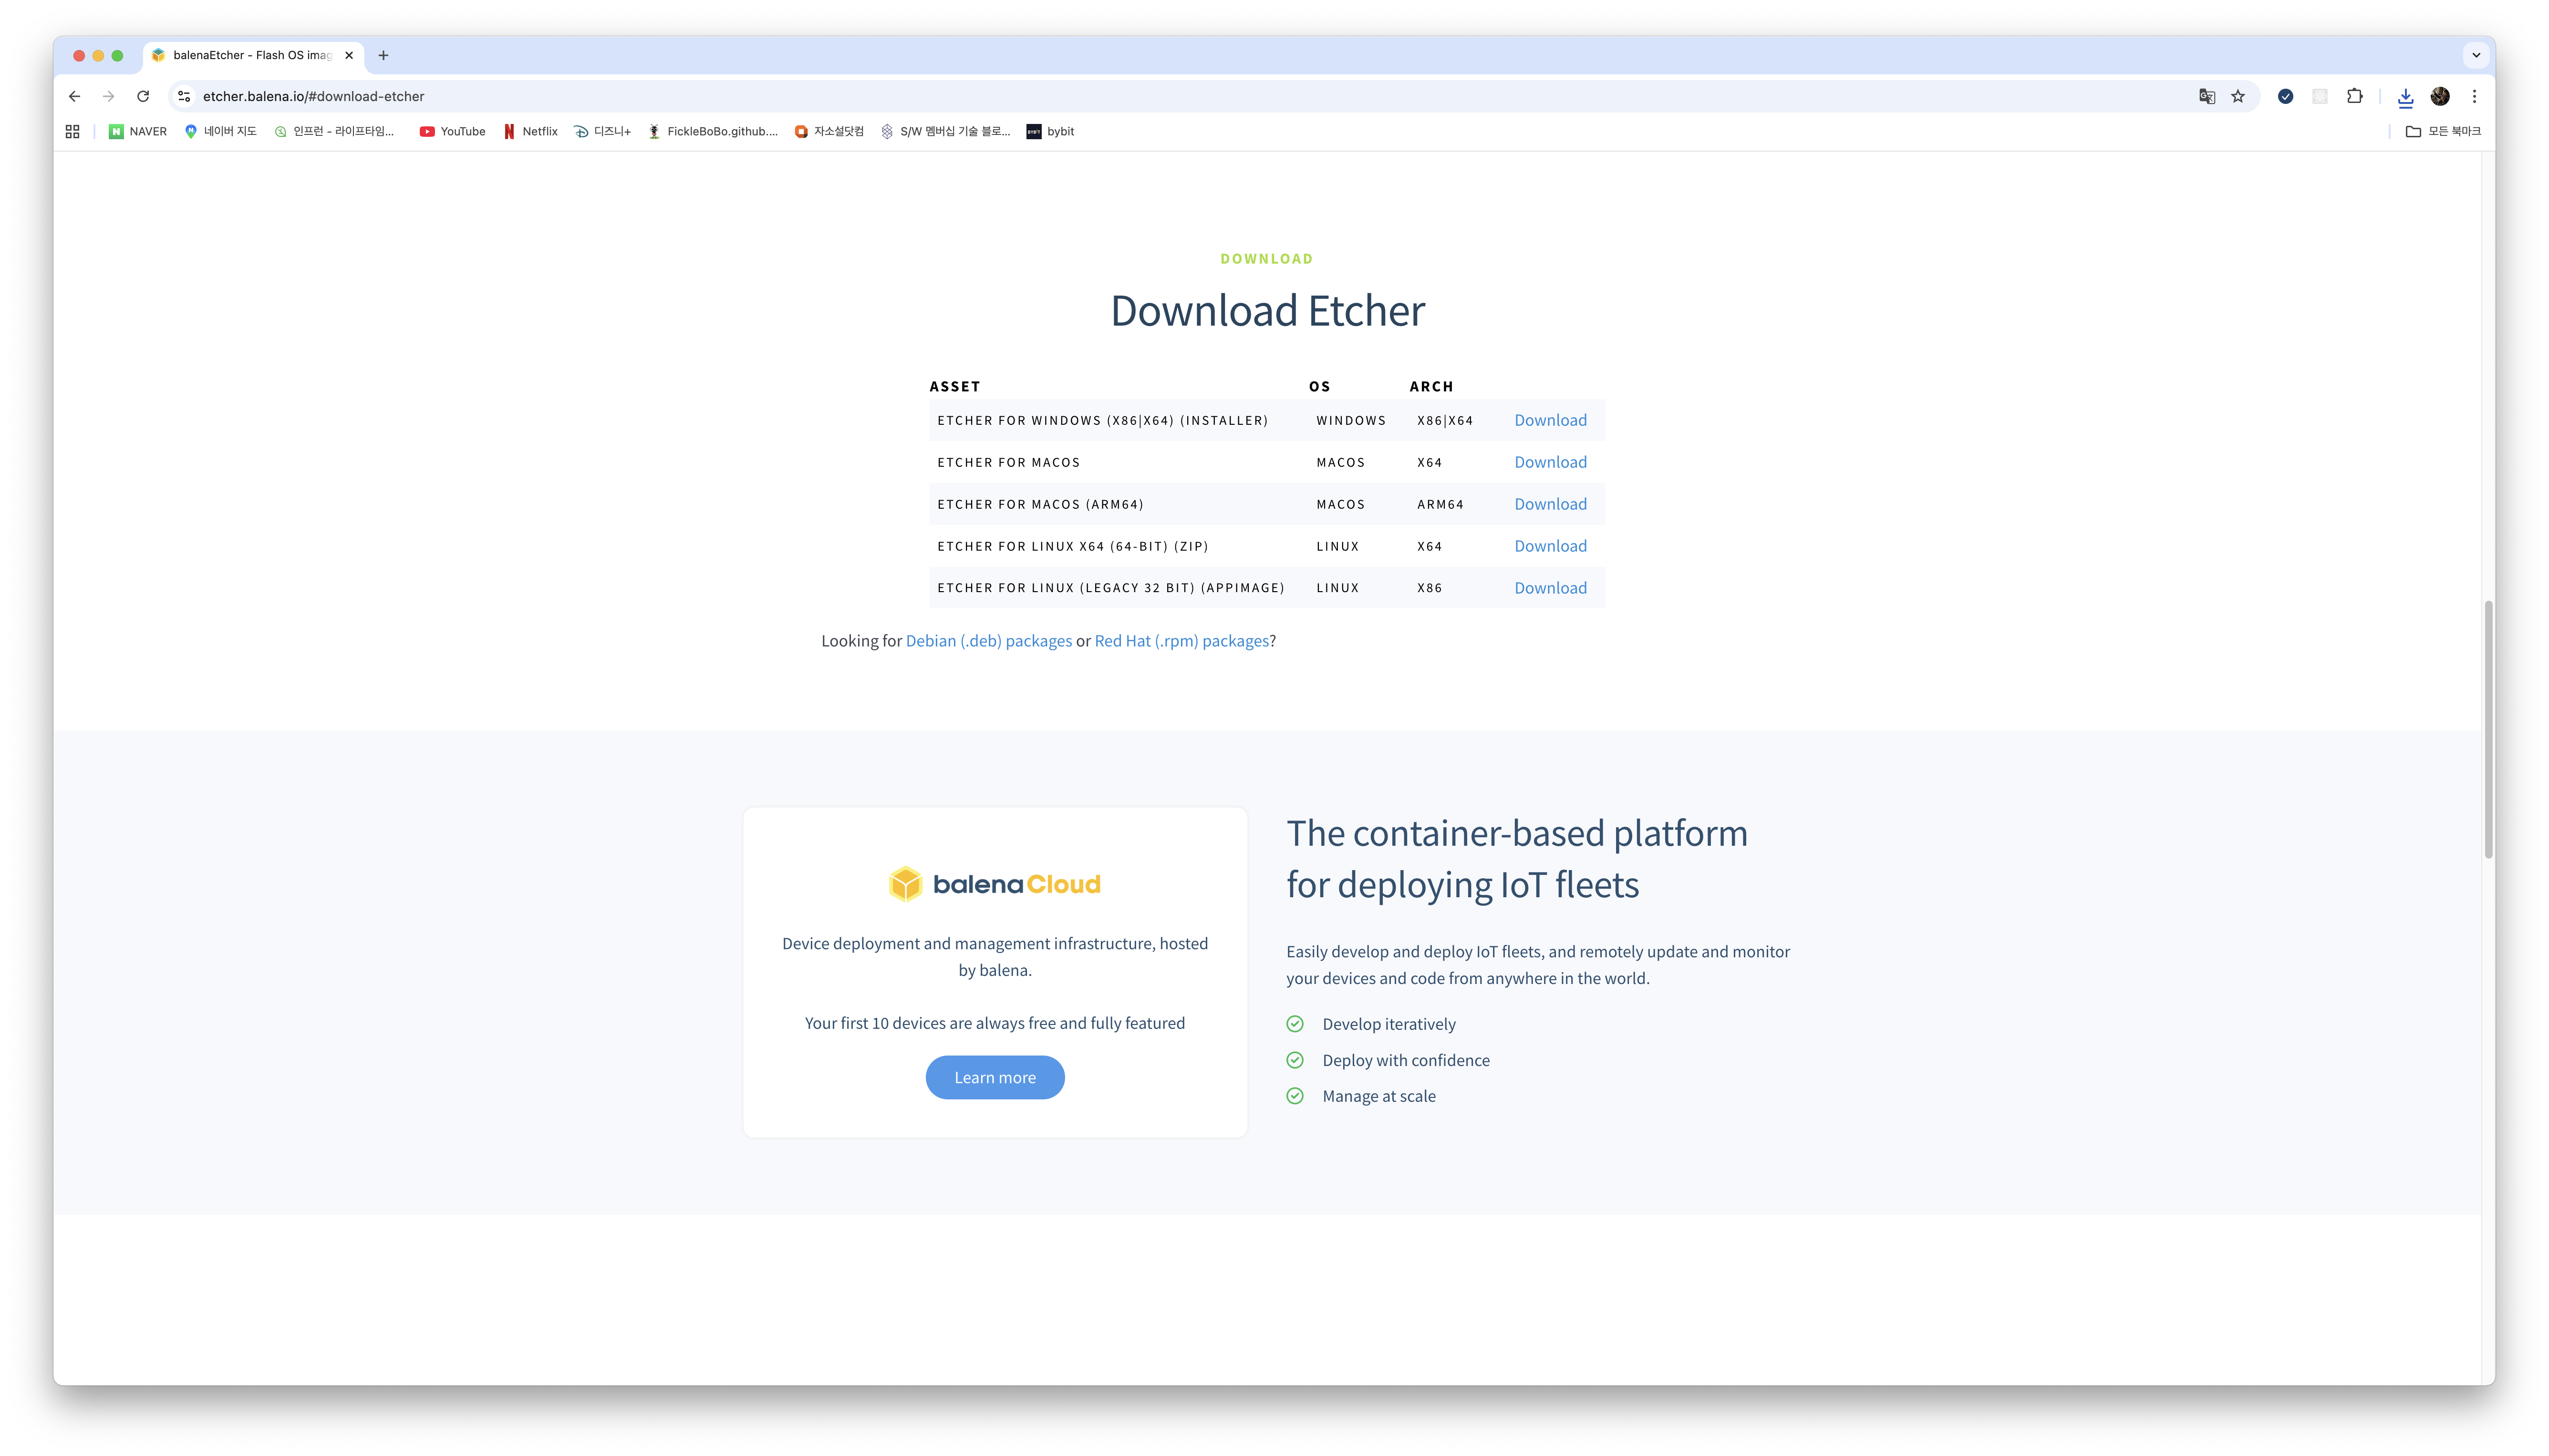Bookmark page with star icon
This screenshot has height=1456, width=2549.
pos(2238,96)
